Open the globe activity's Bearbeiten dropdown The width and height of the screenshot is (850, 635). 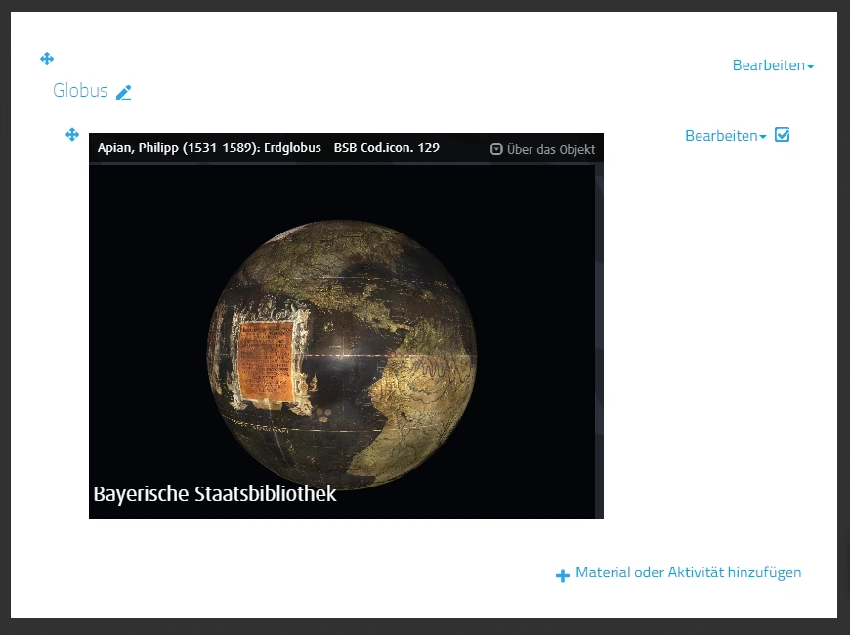click(721, 136)
